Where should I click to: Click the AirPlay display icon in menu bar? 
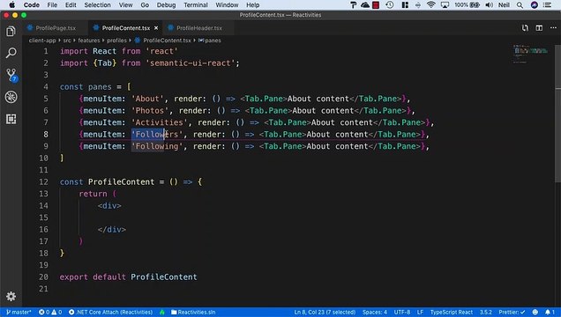pos(445,5)
